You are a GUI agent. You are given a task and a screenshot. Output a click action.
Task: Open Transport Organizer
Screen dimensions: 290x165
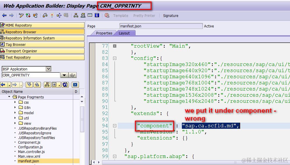pyautogui.click(x=42, y=51)
